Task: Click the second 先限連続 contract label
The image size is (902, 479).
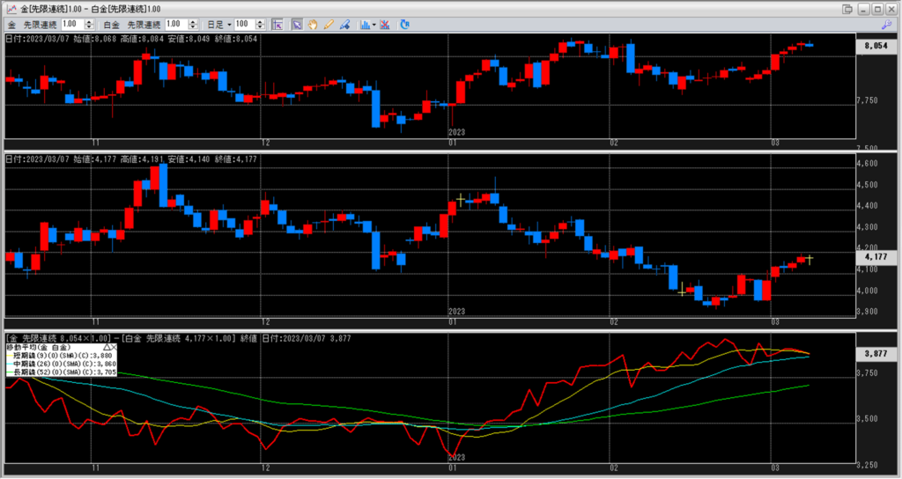Action: (144, 24)
